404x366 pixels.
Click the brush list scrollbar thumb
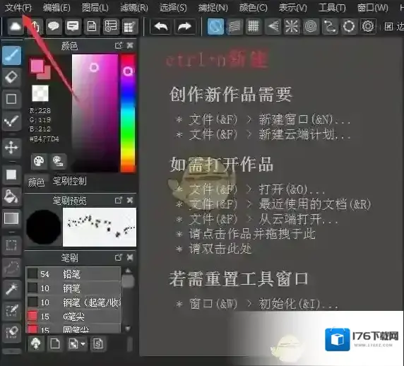click(128, 281)
